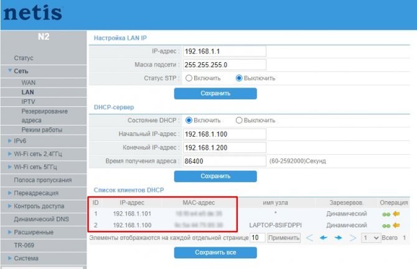Click the yellow arrow icon for 192.168.1.101
Screen dimensions: 417x269
(396, 214)
